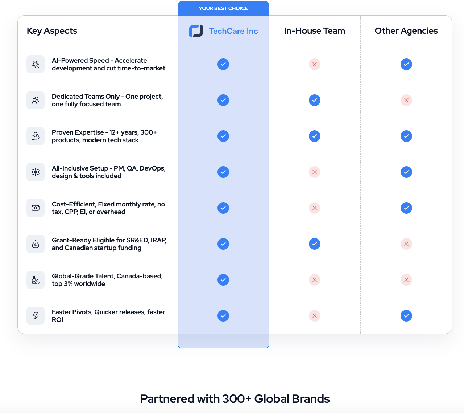464x413 pixels.
Task: Click the Proven Expertise muscle arm icon
Action: tap(36, 136)
